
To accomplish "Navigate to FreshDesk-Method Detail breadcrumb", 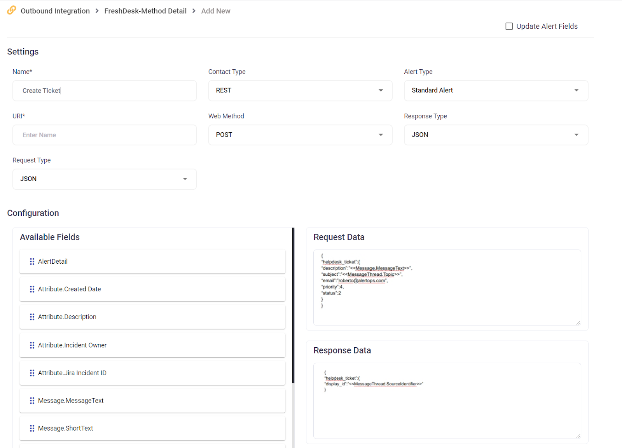I will click(145, 11).
